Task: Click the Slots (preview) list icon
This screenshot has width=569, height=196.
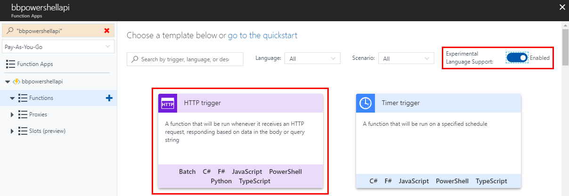Action: [23, 131]
